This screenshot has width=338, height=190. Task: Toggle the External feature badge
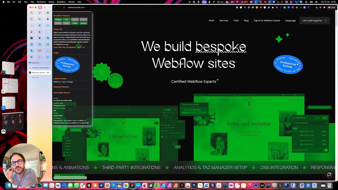(83, 20)
